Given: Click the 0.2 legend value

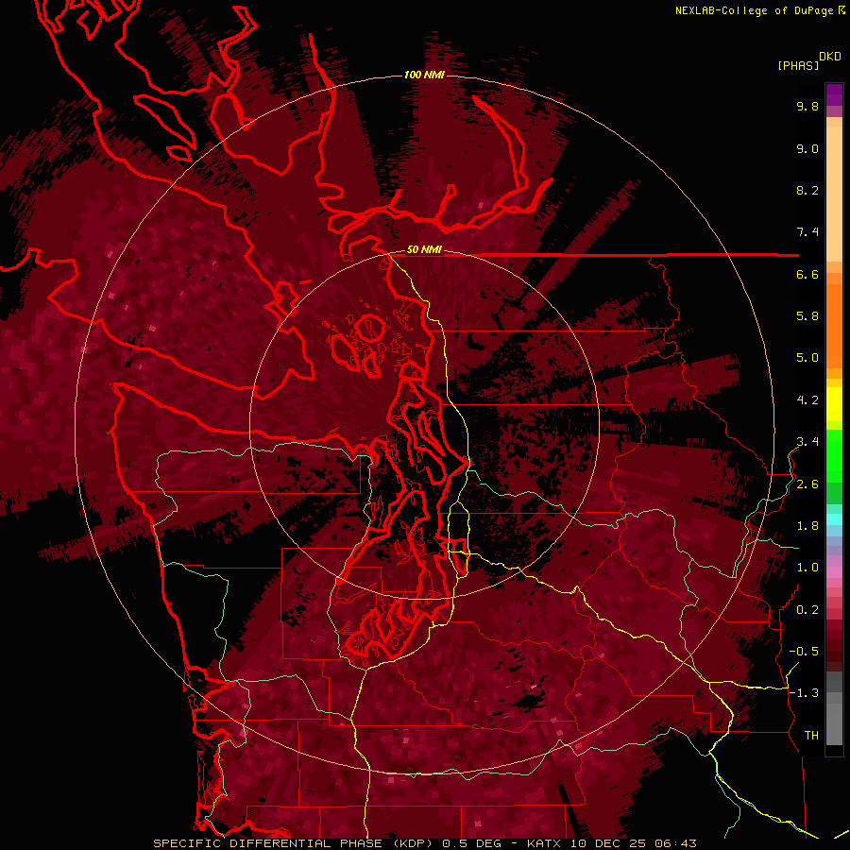Looking at the screenshot, I should pos(807,610).
